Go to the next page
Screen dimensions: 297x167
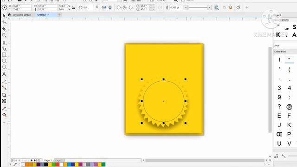click(x=32, y=161)
